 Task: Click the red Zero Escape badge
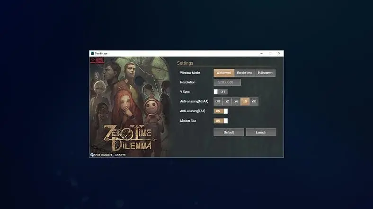(x=97, y=60)
